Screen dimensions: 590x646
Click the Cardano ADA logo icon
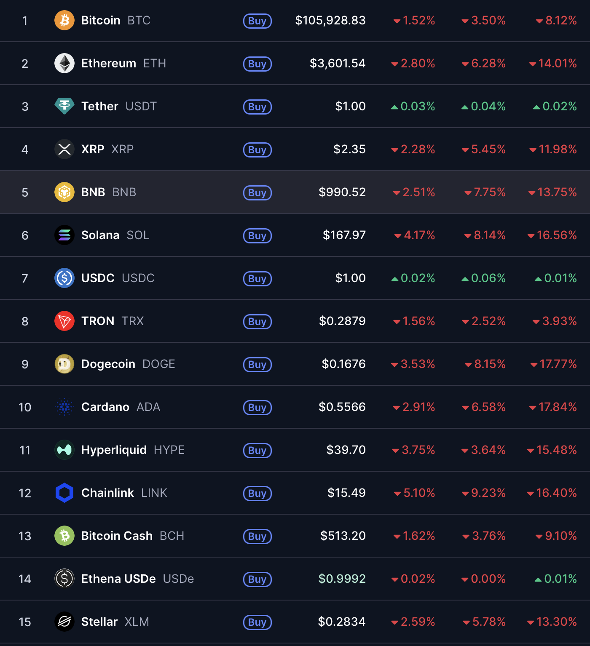[x=64, y=407]
